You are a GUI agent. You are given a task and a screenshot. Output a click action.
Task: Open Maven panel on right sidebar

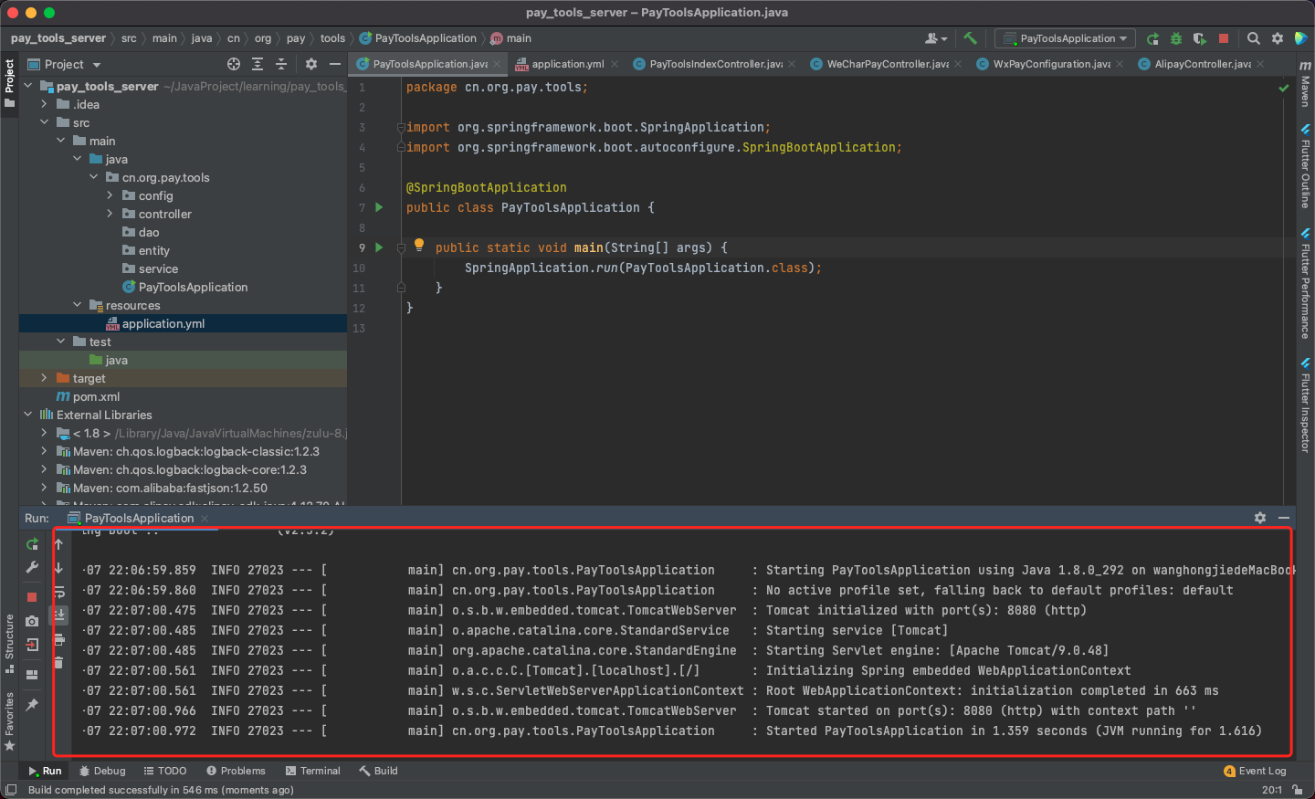(1305, 84)
